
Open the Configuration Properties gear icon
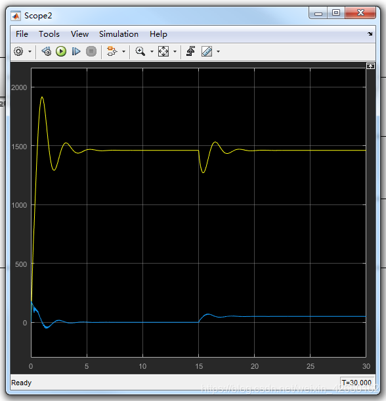[18, 51]
